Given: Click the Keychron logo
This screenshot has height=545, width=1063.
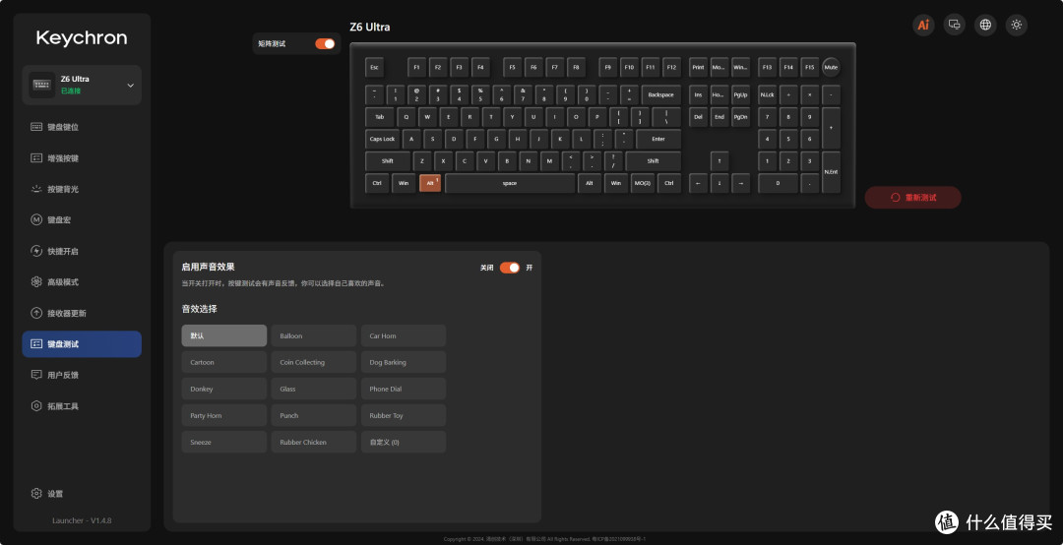Looking at the screenshot, I should pos(82,38).
